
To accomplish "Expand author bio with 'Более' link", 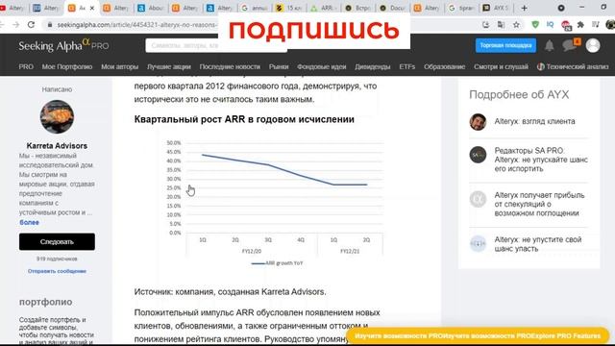I will (x=29, y=222).
